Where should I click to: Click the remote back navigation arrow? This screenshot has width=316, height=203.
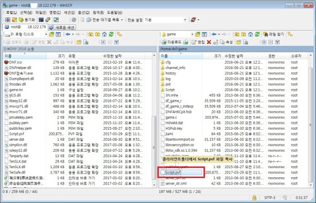214,34
